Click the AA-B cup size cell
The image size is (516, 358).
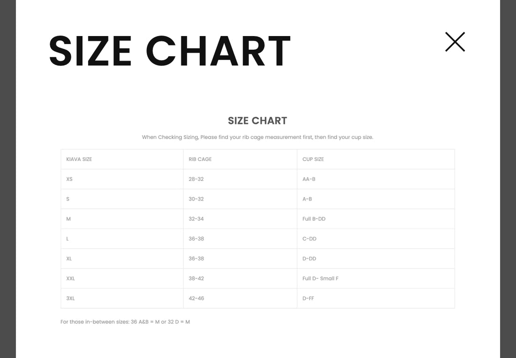(x=309, y=179)
